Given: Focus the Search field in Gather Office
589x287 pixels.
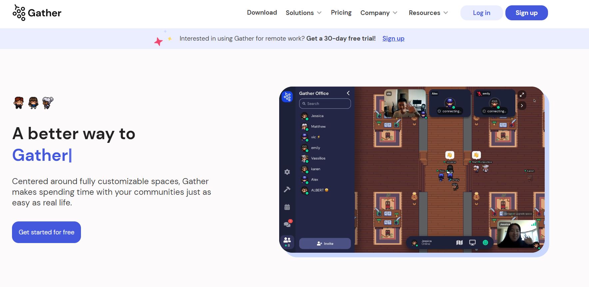Looking at the screenshot, I should 325,104.
